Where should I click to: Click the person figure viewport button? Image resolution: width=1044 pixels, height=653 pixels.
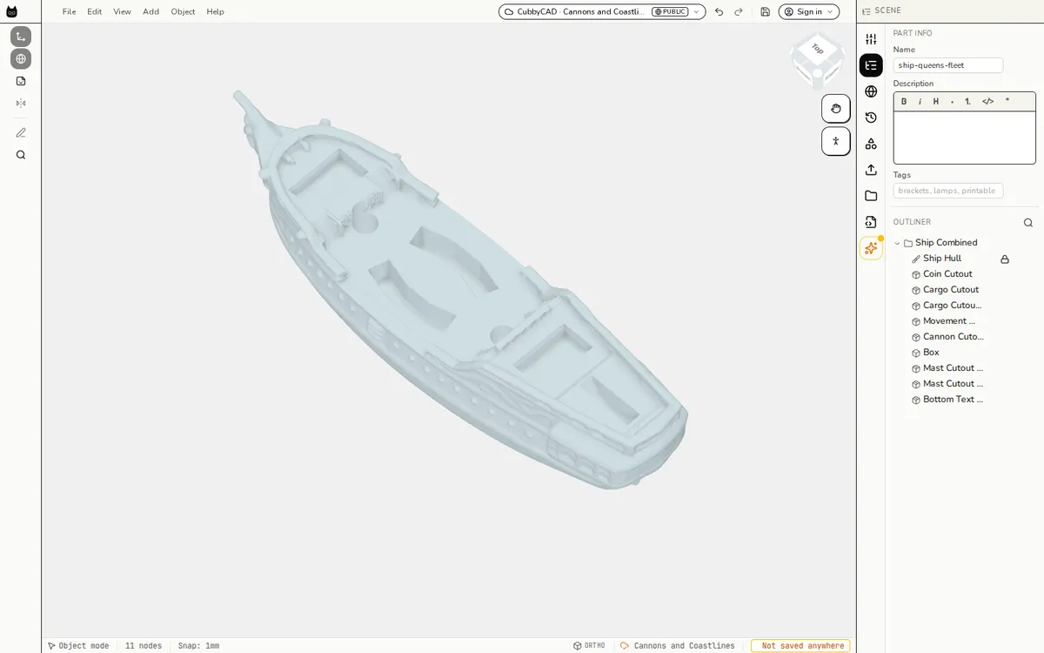tap(836, 141)
